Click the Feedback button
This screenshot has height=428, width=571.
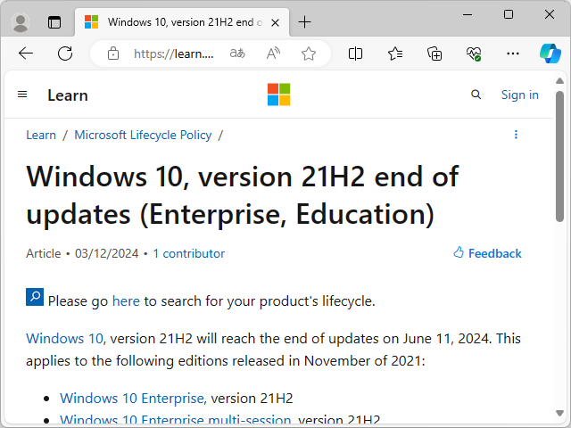(x=487, y=253)
